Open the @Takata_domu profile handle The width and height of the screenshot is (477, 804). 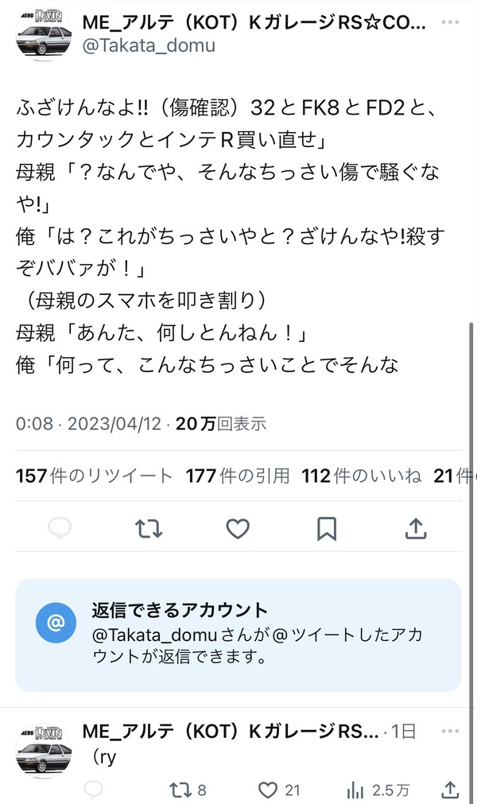coord(149,45)
